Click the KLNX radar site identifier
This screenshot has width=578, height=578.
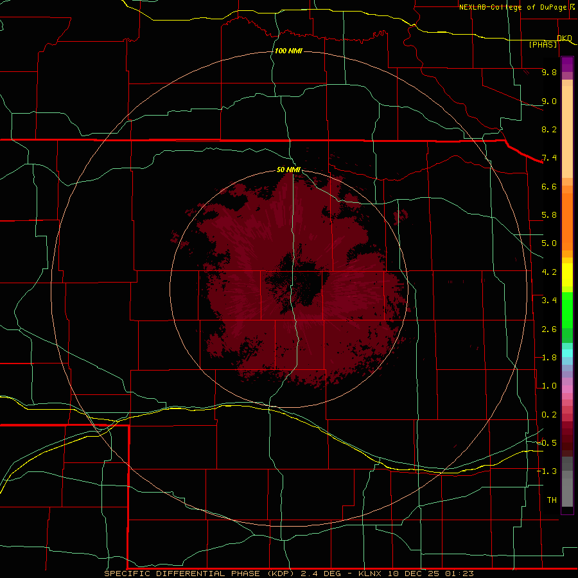pyautogui.click(x=370, y=574)
